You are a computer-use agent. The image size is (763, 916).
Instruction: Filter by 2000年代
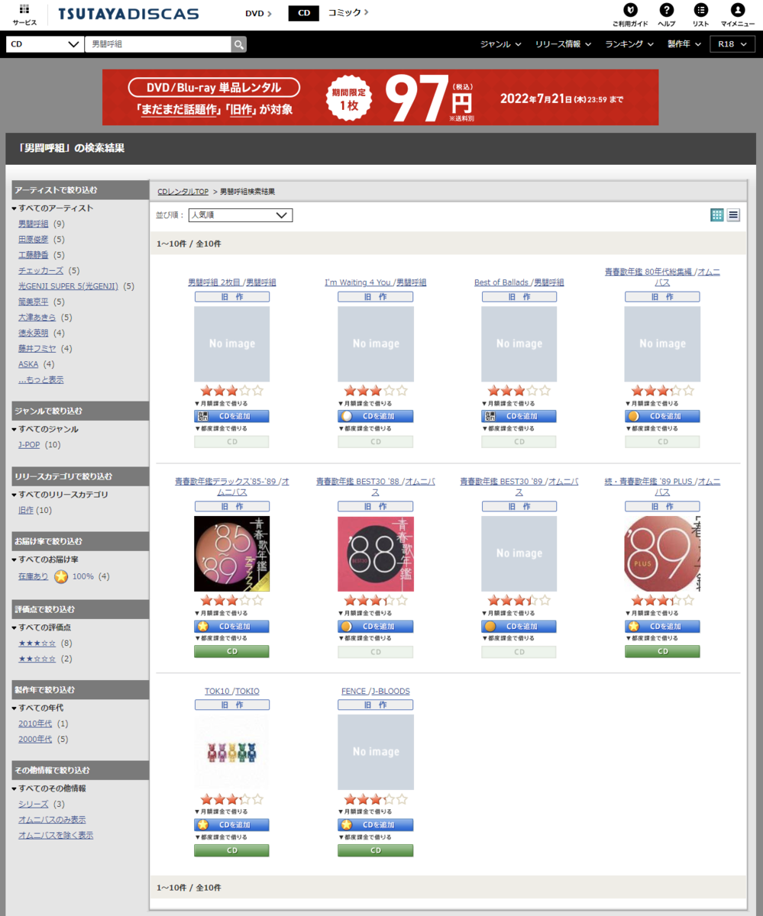pyautogui.click(x=35, y=739)
